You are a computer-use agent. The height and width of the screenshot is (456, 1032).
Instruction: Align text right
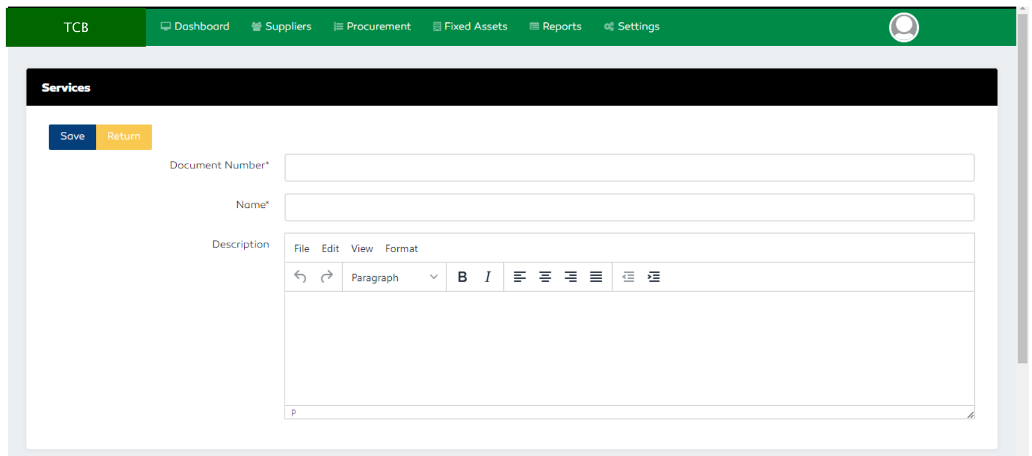[571, 277]
